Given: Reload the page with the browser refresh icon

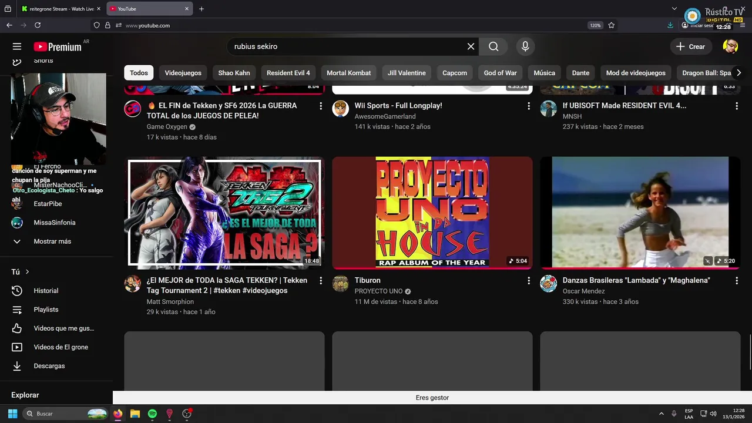Looking at the screenshot, I should (x=38, y=25).
